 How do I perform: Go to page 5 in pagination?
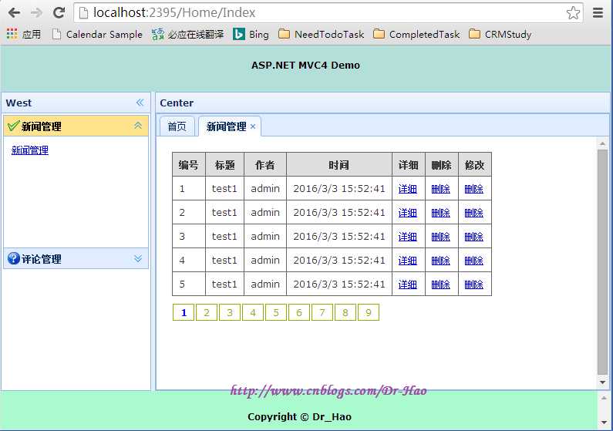[276, 312]
